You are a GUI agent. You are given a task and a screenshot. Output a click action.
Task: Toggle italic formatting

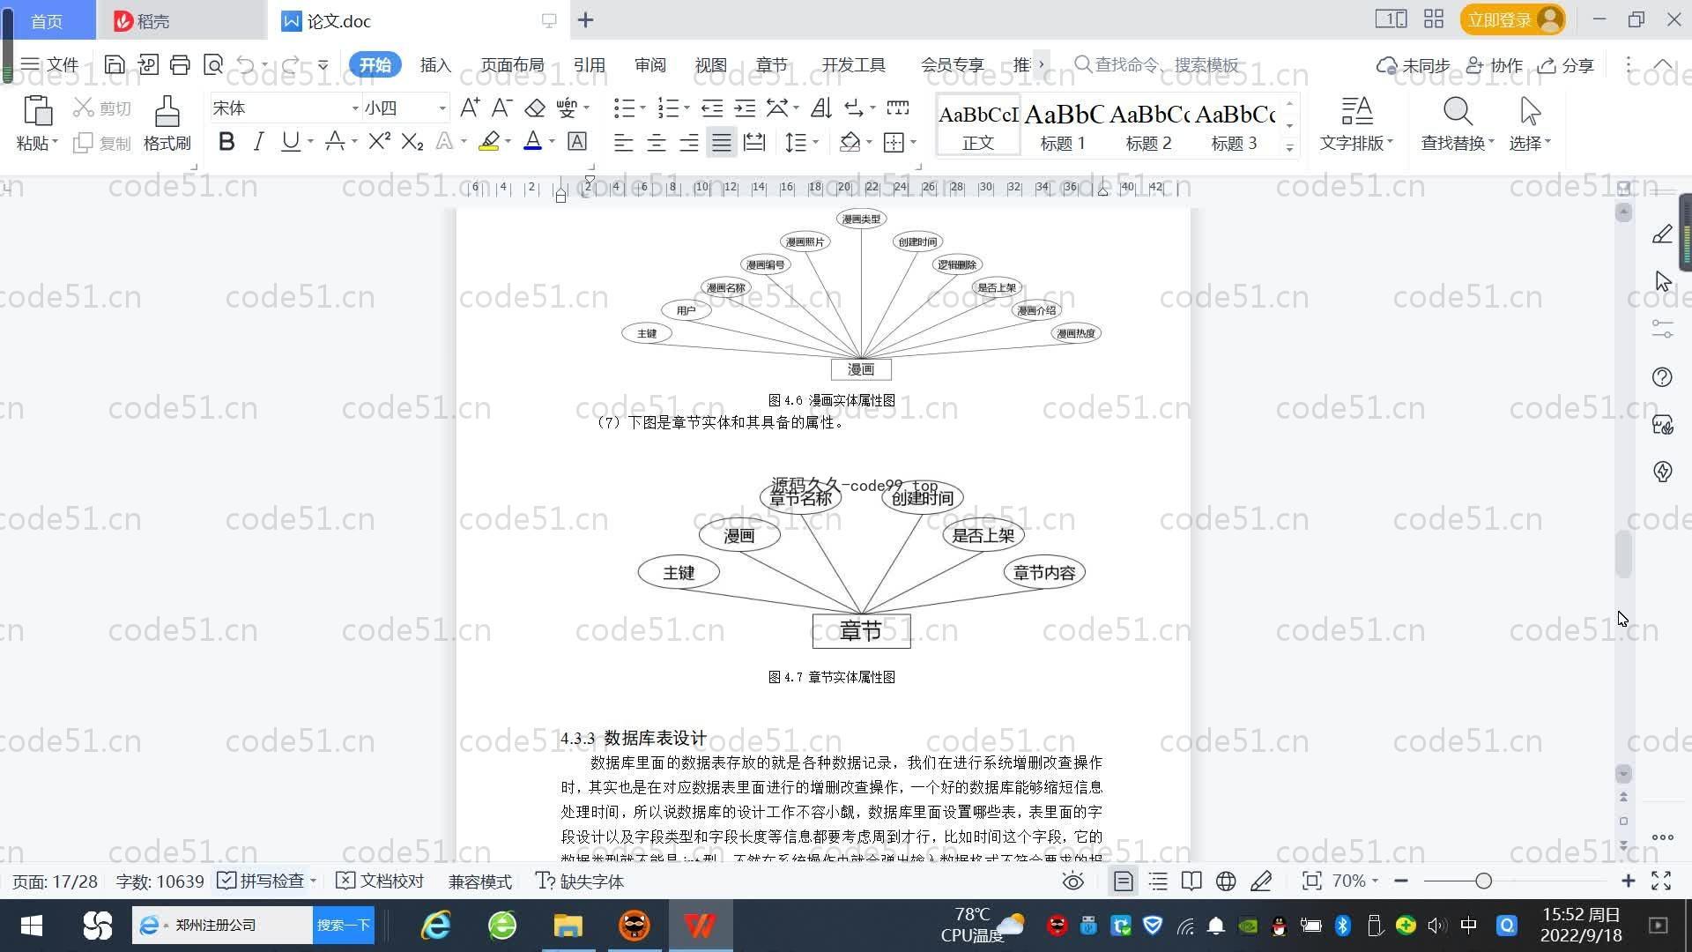coord(258,142)
